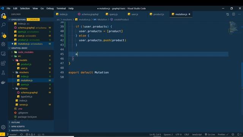Click Prettier status in status bar
Screen dimensions: 243x137
(x=223, y=134)
